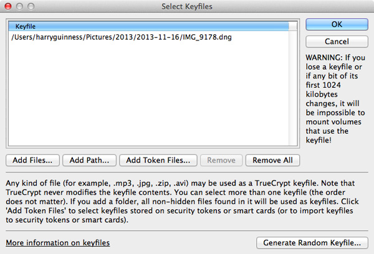Image resolution: width=374 pixels, height=254 pixels.
Task: Click the Cancel button
Action: click(x=337, y=42)
